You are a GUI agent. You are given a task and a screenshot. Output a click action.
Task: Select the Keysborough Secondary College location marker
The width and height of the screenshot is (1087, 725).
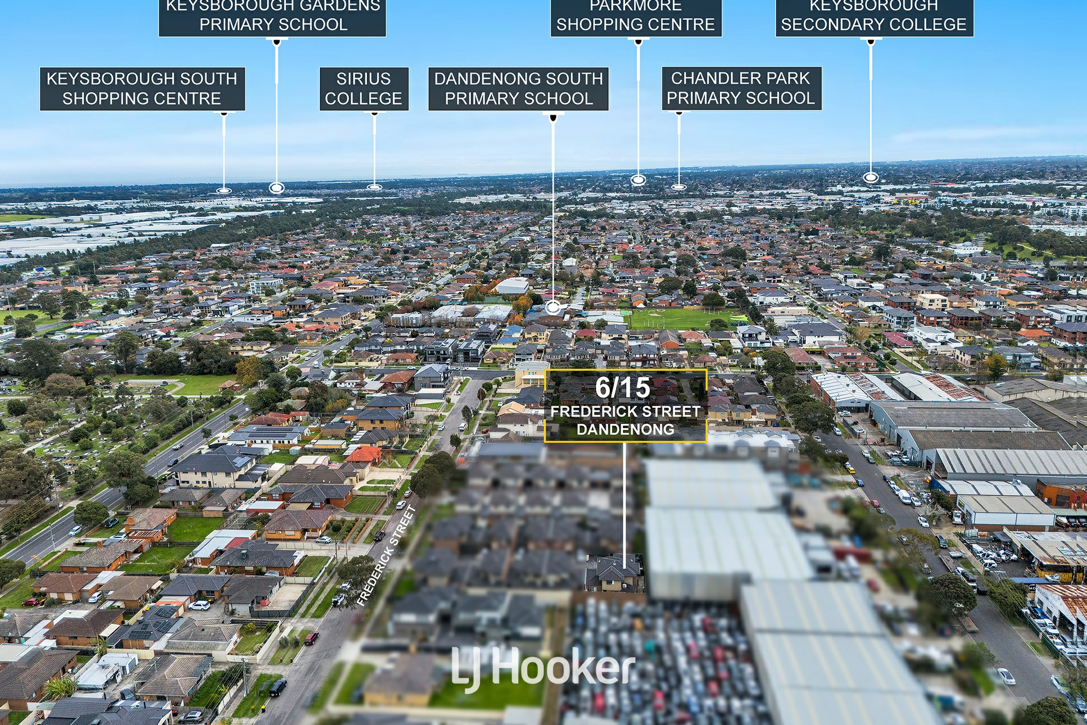[x=871, y=178]
